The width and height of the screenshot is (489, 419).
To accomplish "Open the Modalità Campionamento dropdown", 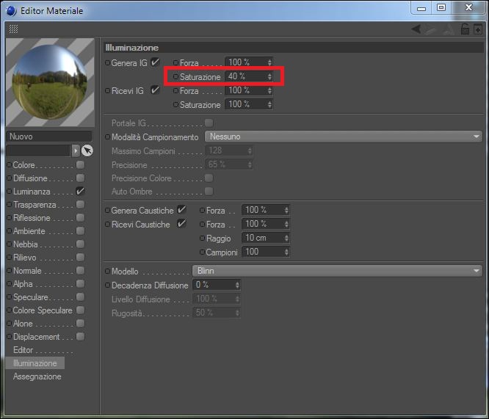I will pos(344,136).
